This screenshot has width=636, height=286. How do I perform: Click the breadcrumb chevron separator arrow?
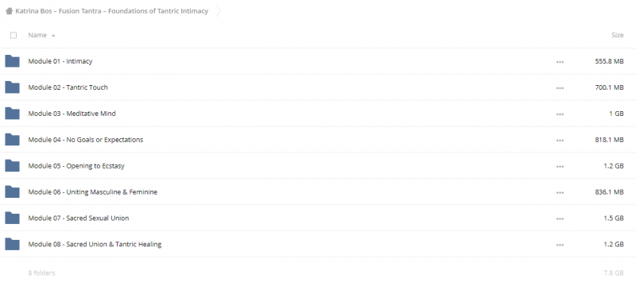click(x=218, y=11)
